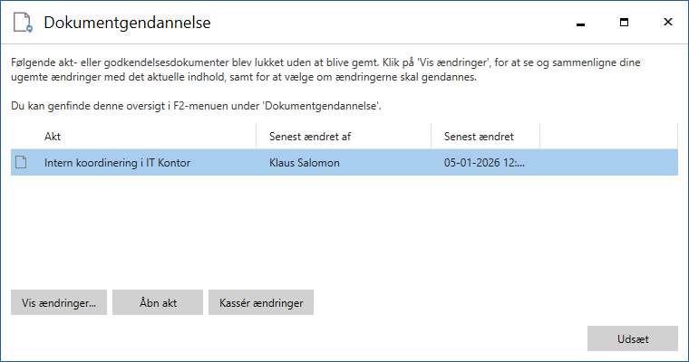The image size is (689, 362).
Task: Click the Dokumentgendannelse title text
Action: tap(128, 23)
